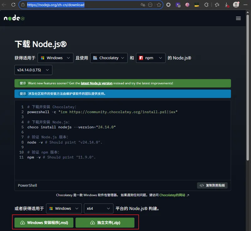The height and width of the screenshot is (231, 251).
Task: Expand the v24.14.0 (LTS) version dropdown
Action: 33,70
